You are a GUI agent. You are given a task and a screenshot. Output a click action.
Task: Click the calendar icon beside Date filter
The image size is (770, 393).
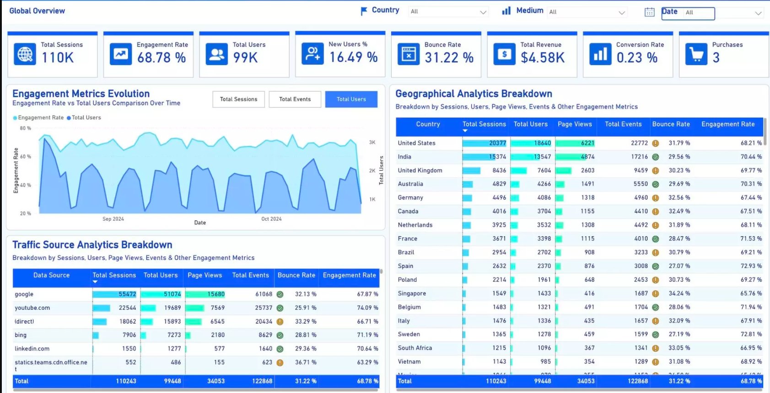[x=649, y=12]
